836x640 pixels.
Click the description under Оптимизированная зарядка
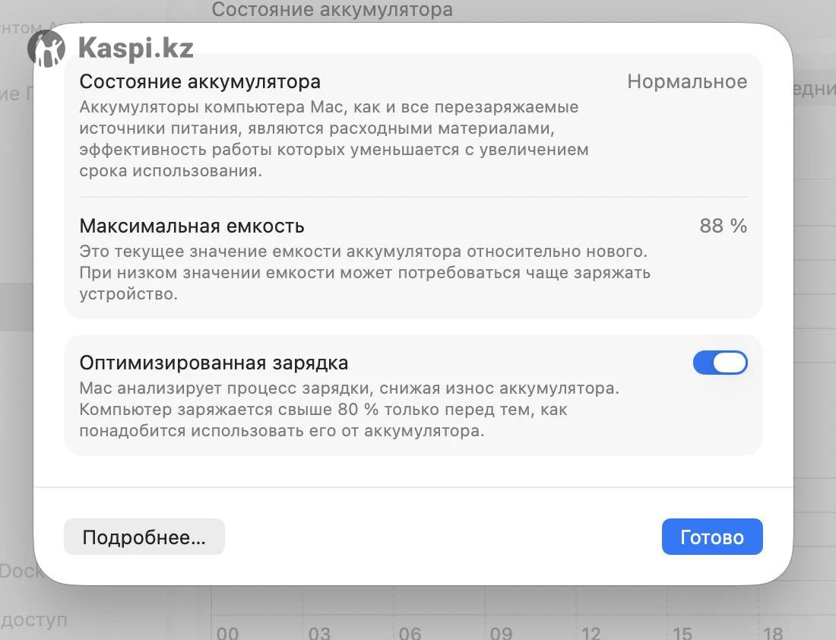349,410
